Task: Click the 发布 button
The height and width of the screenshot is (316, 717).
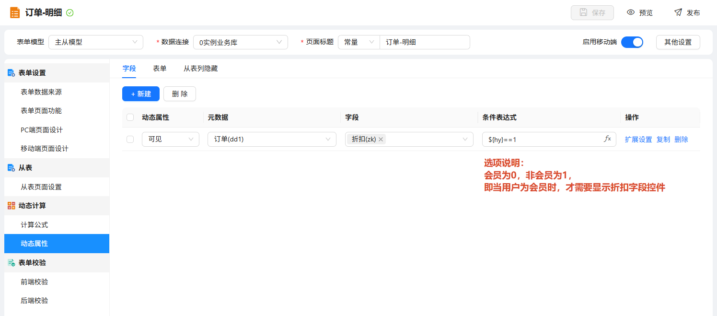Action: point(687,13)
